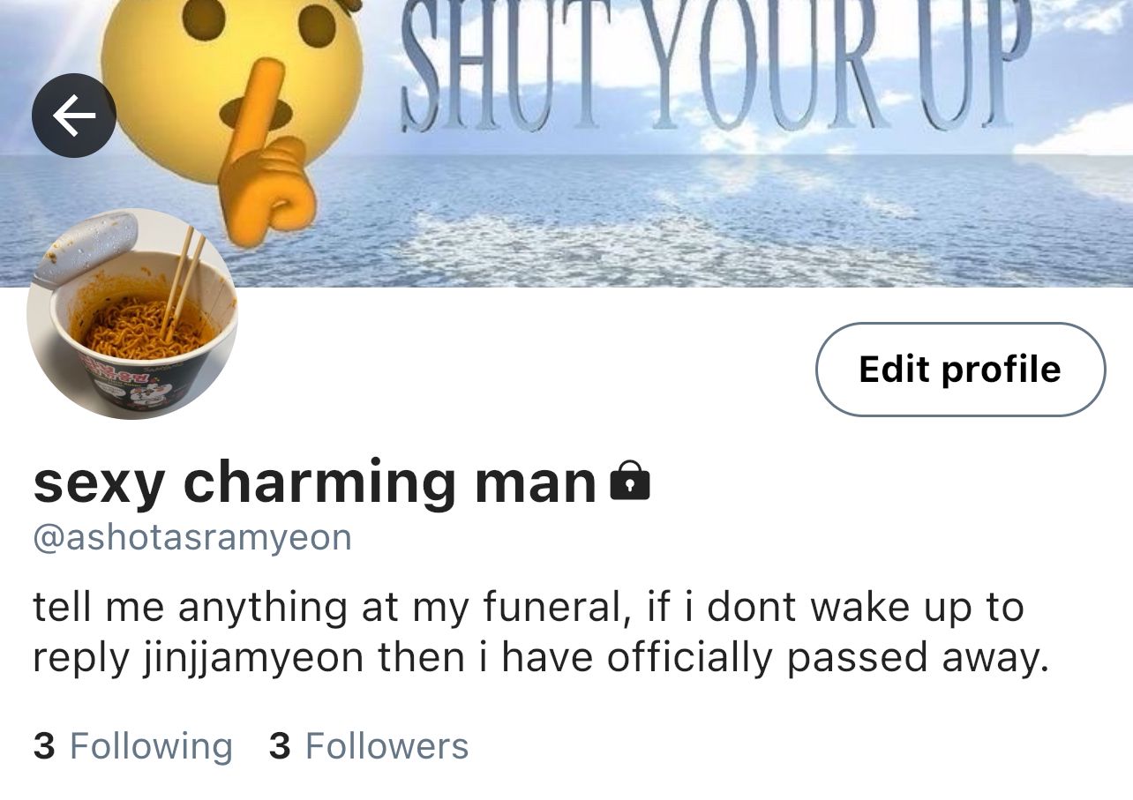1133x800 pixels.
Task: Tap the padlock icon beside the name
Action: pos(630,481)
